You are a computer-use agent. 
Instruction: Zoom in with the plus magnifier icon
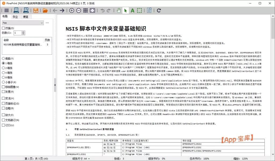pos(71,10)
